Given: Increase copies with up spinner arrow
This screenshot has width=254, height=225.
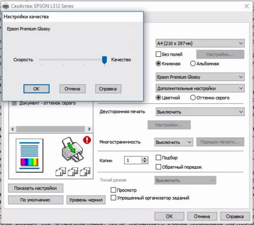Looking at the screenshot, I should point(145,158).
